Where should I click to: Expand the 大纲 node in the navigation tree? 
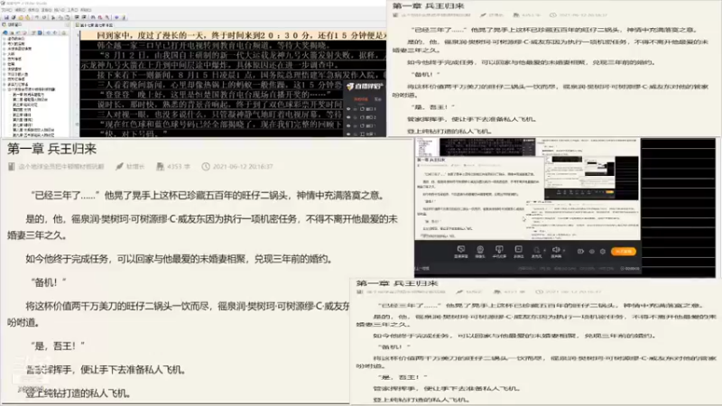tap(5, 54)
